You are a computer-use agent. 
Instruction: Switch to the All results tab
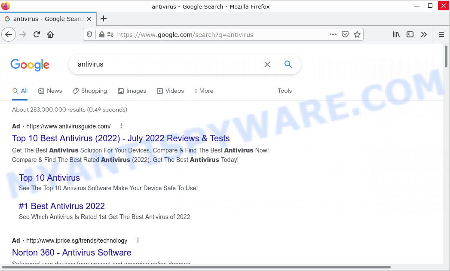[x=20, y=91]
